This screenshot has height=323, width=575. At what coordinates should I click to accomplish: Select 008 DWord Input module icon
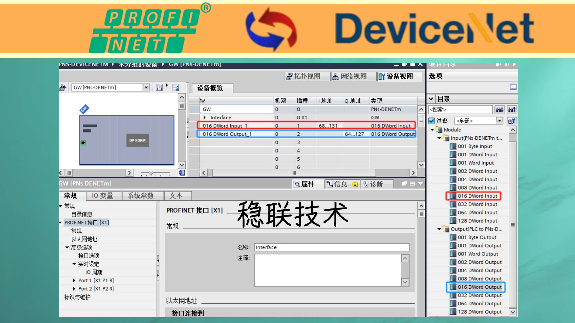pyautogui.click(x=453, y=188)
